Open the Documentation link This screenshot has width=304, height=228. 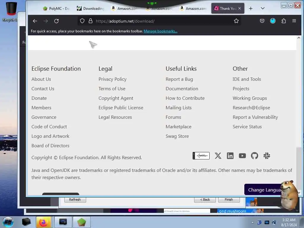pos(182,88)
